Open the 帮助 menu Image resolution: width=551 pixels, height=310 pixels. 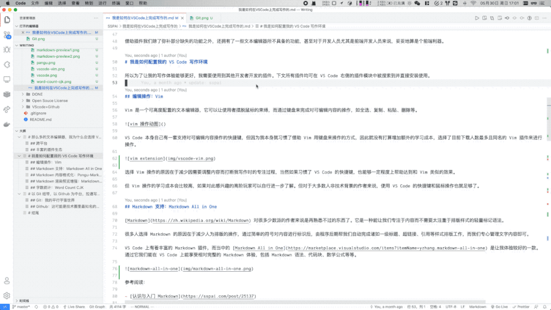click(143, 3)
